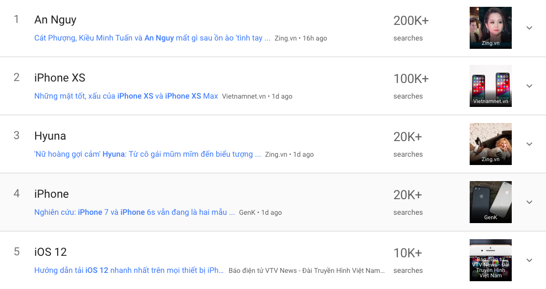Expand the An Nguy trend row
546x289 pixels.
click(x=529, y=28)
